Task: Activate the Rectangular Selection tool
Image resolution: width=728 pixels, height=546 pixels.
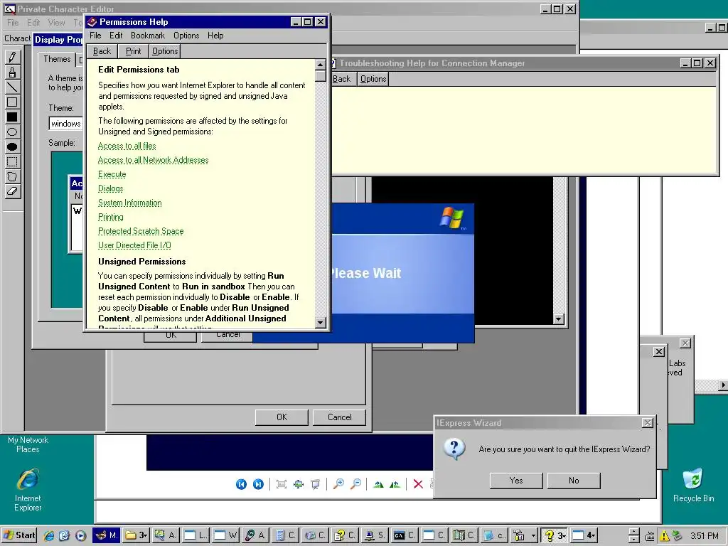Action: [13, 161]
